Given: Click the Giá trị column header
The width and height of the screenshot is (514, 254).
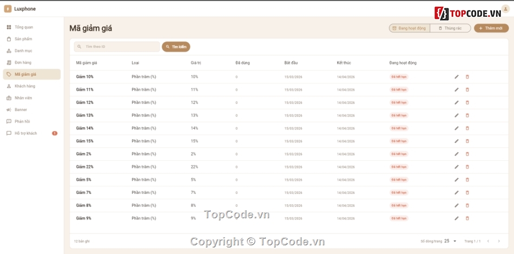Looking at the screenshot, I should 196,63.
